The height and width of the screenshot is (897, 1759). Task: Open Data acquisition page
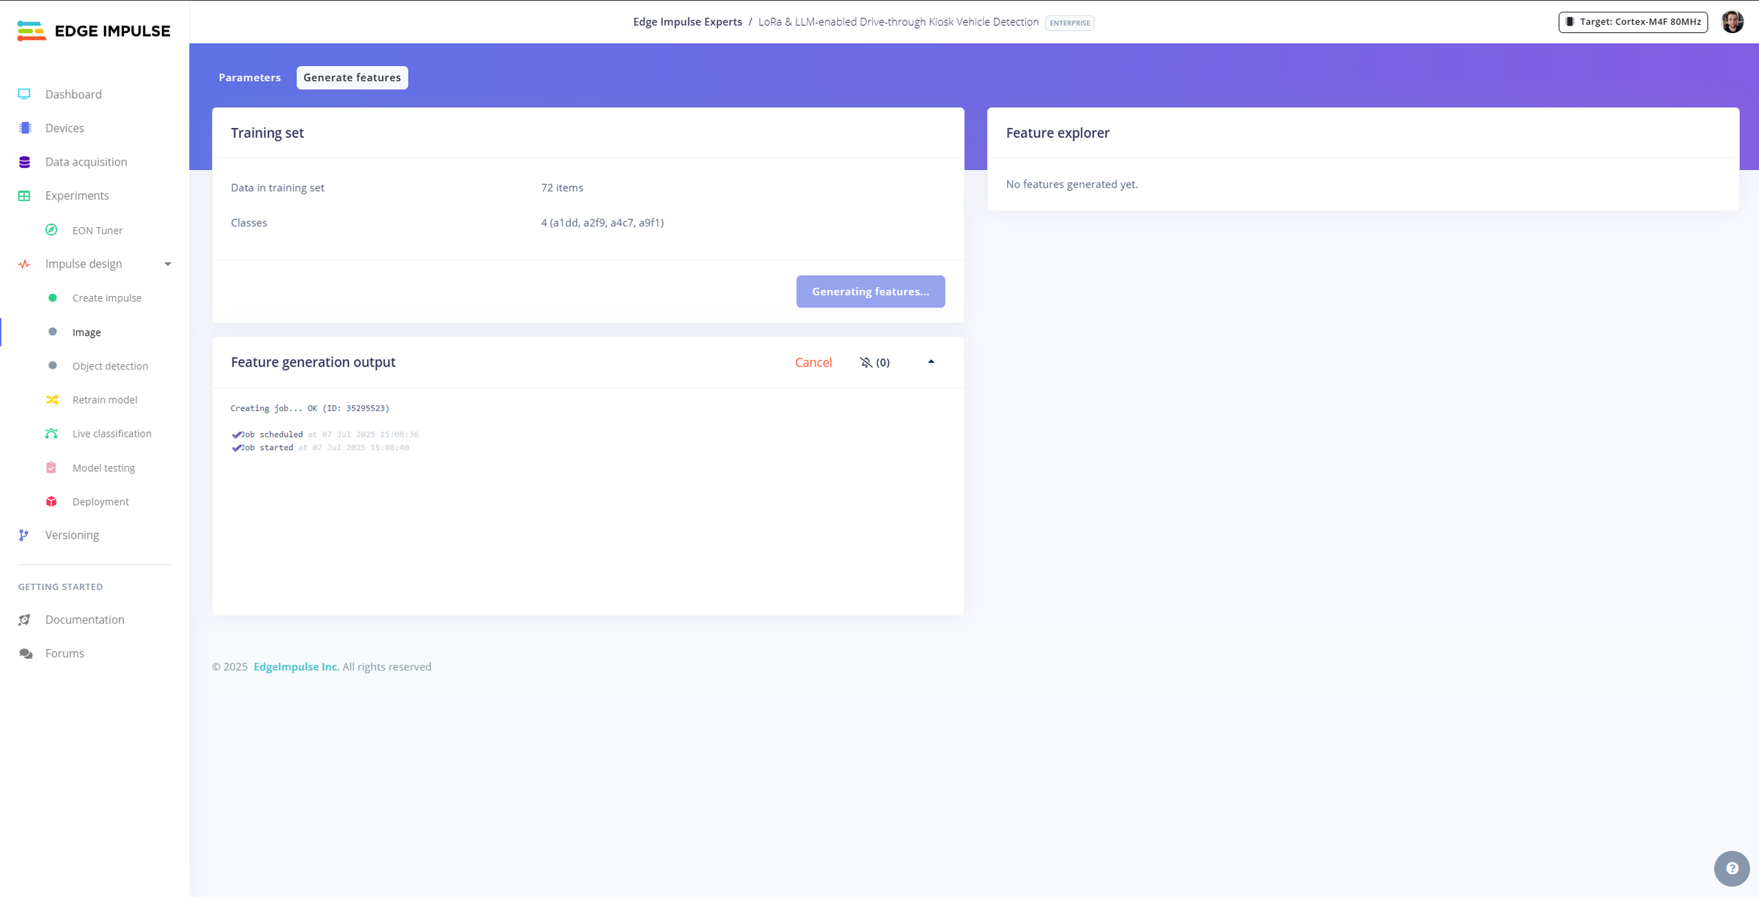pyautogui.click(x=86, y=162)
